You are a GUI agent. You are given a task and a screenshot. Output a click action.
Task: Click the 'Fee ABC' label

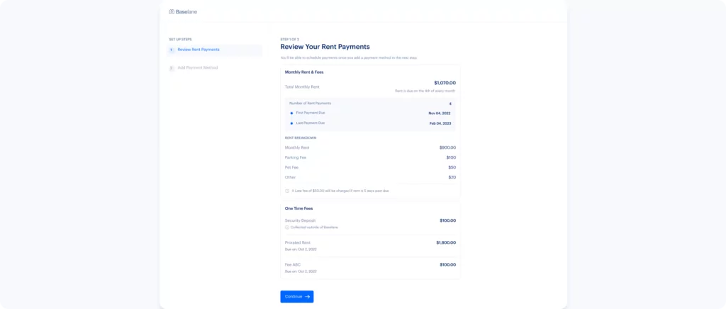point(293,264)
